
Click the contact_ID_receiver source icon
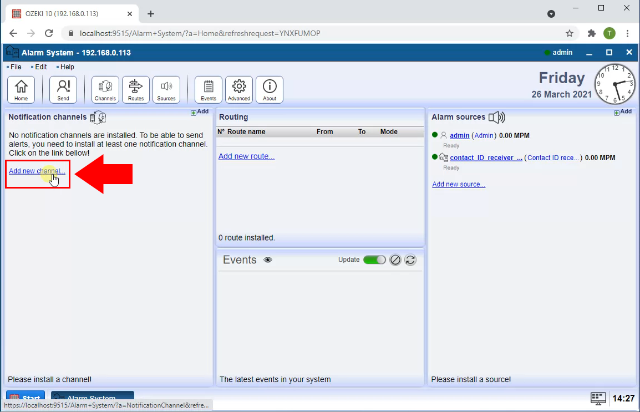[x=444, y=157]
